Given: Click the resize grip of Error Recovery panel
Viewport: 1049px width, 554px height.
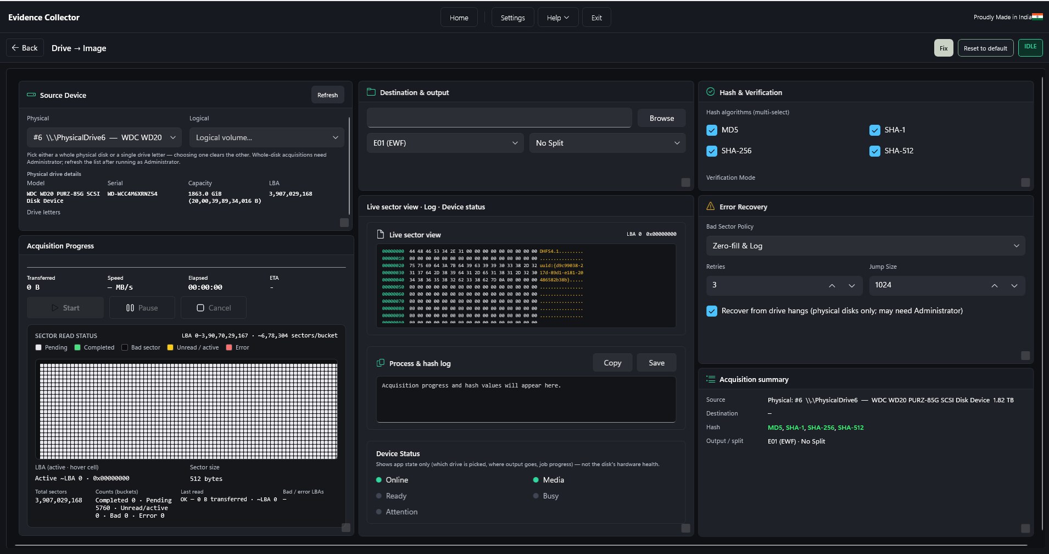Looking at the screenshot, I should point(1025,356).
